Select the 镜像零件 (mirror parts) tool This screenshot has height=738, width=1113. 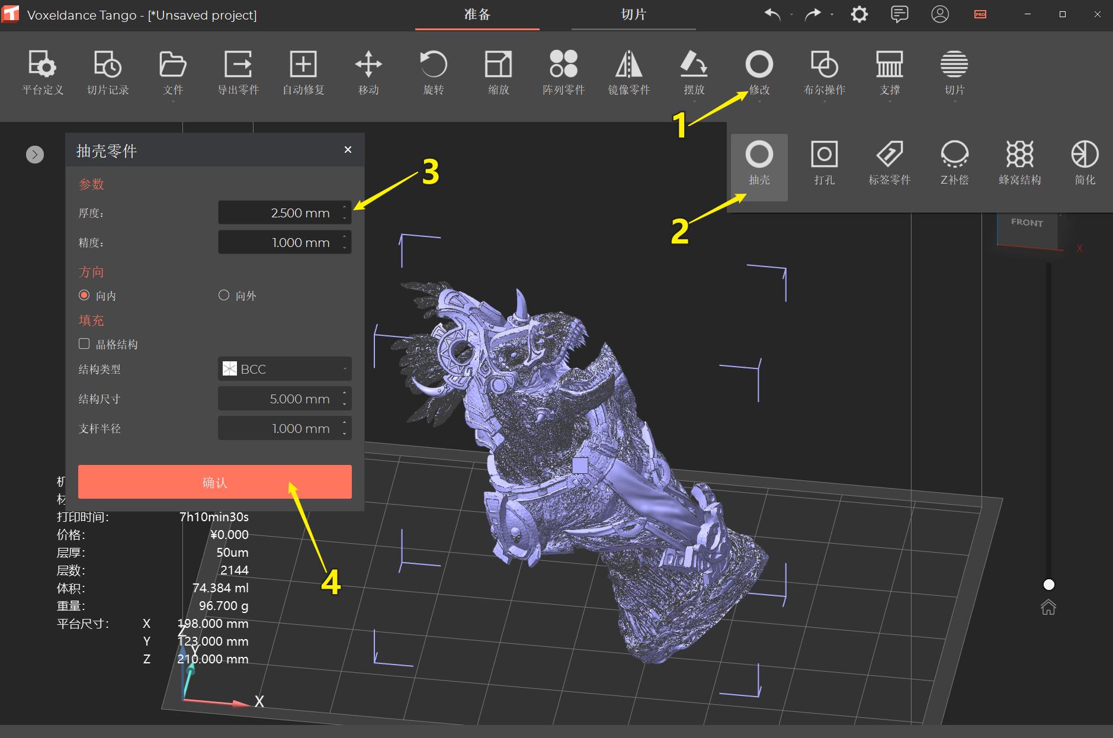(x=629, y=72)
